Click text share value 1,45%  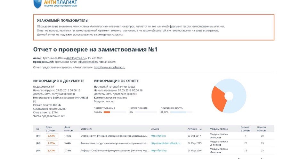click(x=67, y=136)
